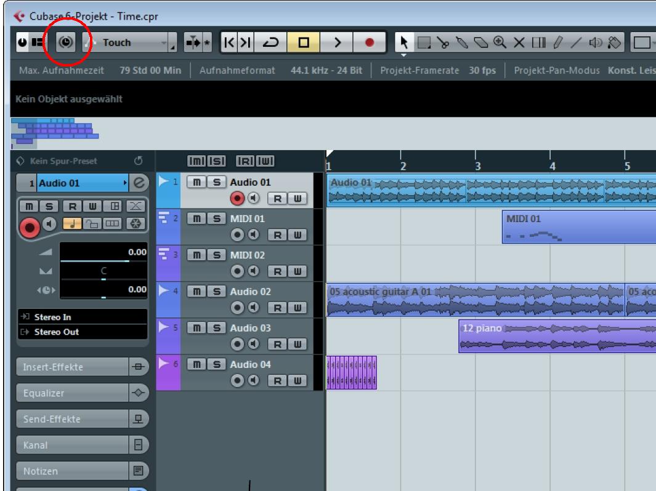Start playback with the Play button

coord(337,42)
